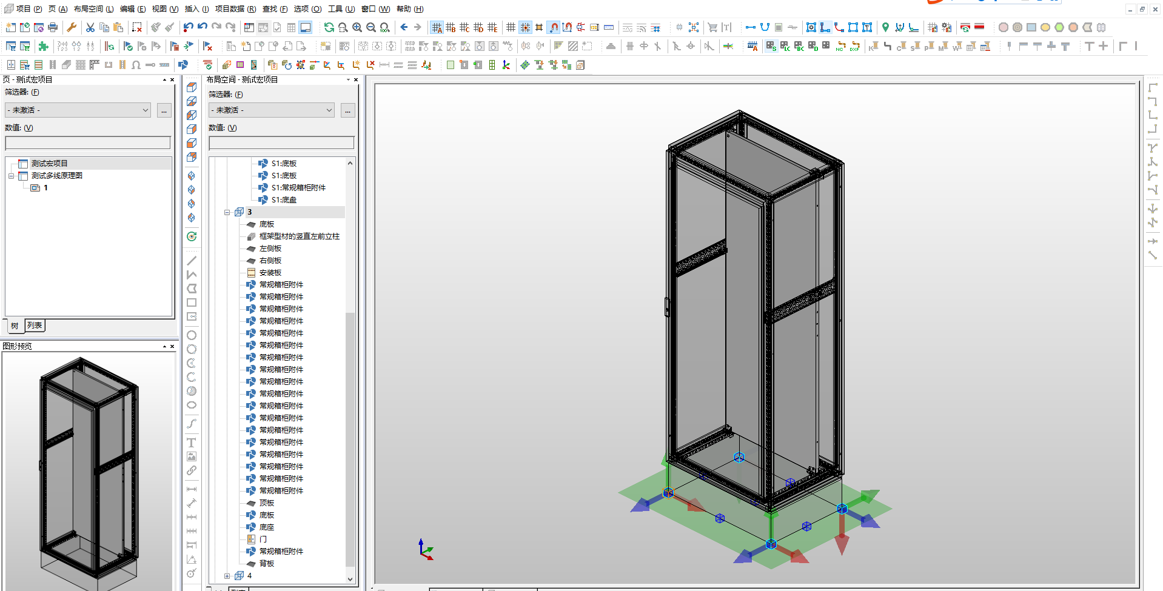1163x591 pixels.
Task: Toggle the grid display toolbar button
Action: (x=511, y=27)
